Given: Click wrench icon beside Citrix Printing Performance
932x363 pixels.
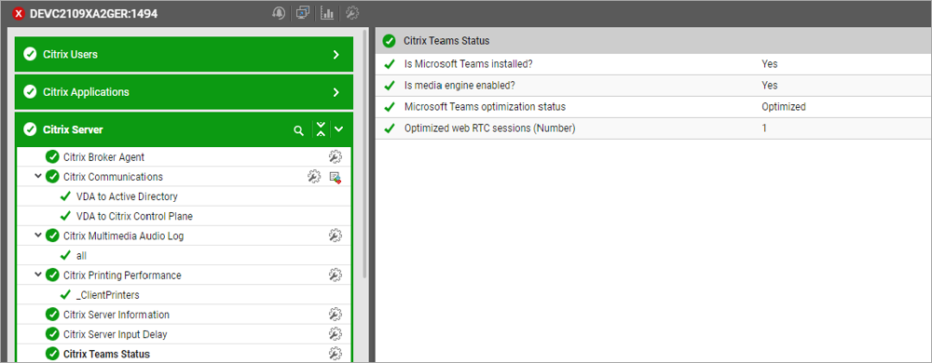Looking at the screenshot, I should point(336,275).
